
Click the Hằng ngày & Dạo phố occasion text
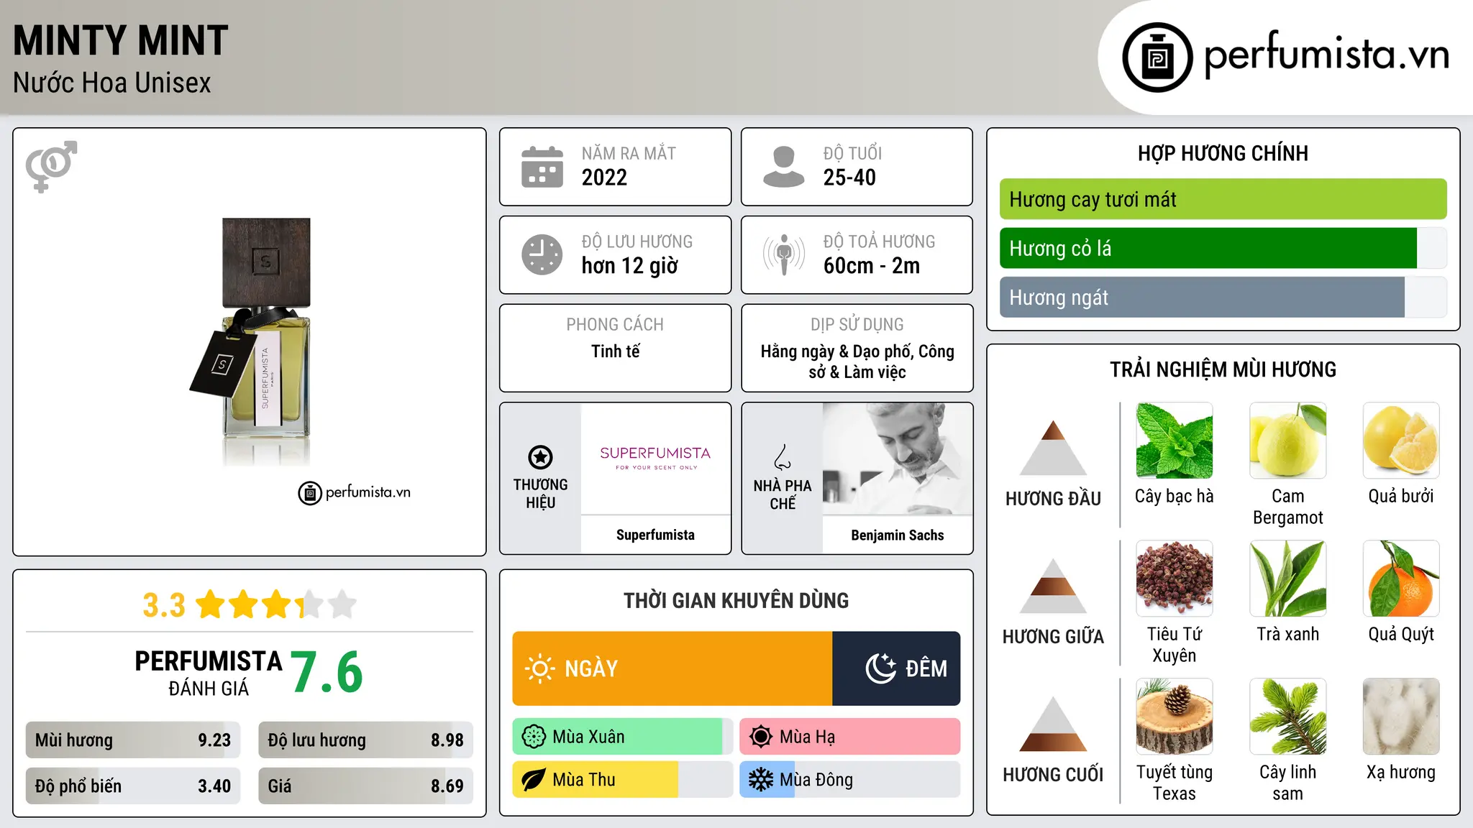click(857, 362)
